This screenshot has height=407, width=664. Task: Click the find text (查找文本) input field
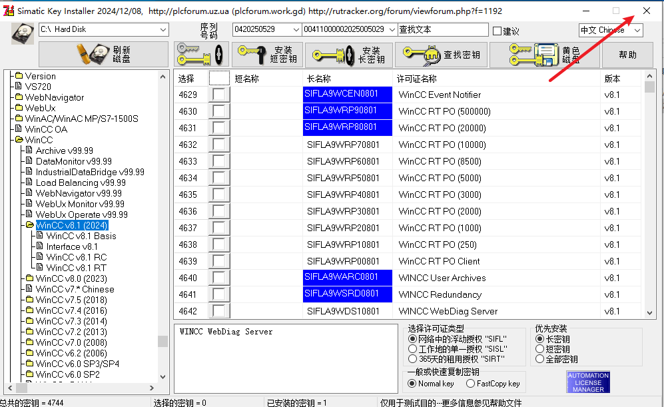tap(443, 30)
